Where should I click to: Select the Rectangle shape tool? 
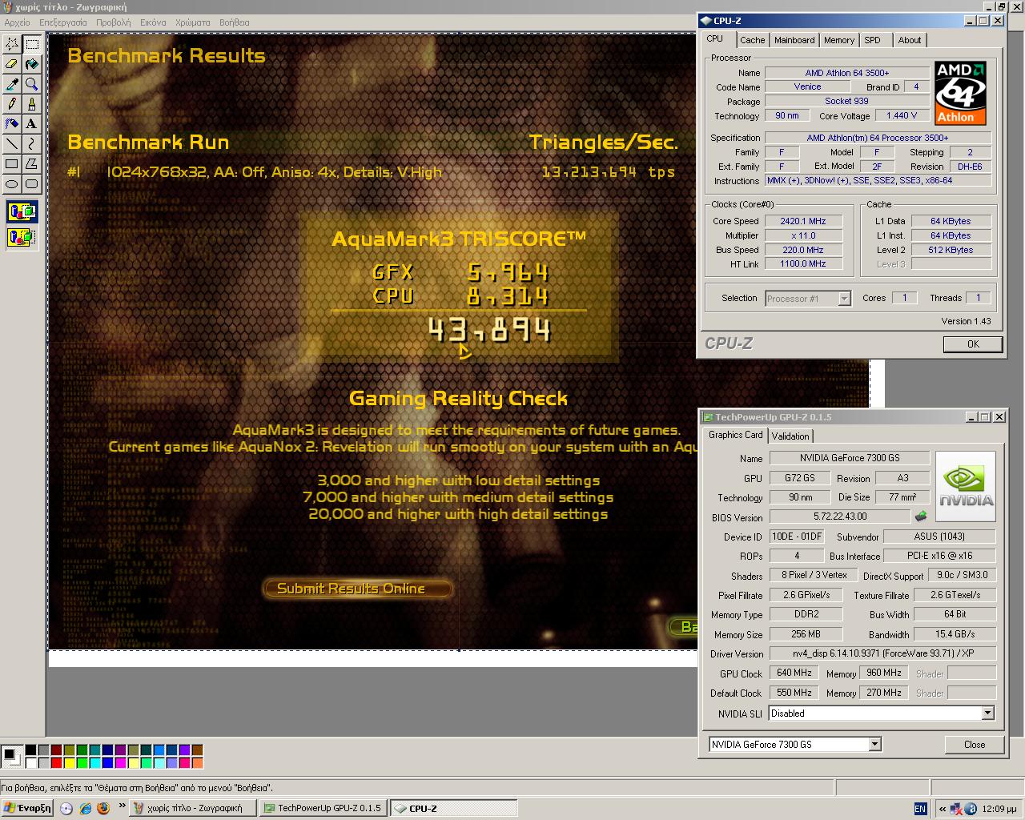click(12, 164)
